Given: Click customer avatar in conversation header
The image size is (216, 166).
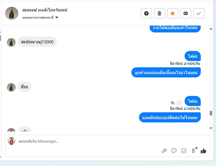Looking at the screenshot, I should point(12,13).
